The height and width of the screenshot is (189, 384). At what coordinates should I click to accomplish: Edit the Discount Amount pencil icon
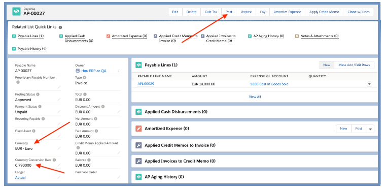(x=119, y=112)
